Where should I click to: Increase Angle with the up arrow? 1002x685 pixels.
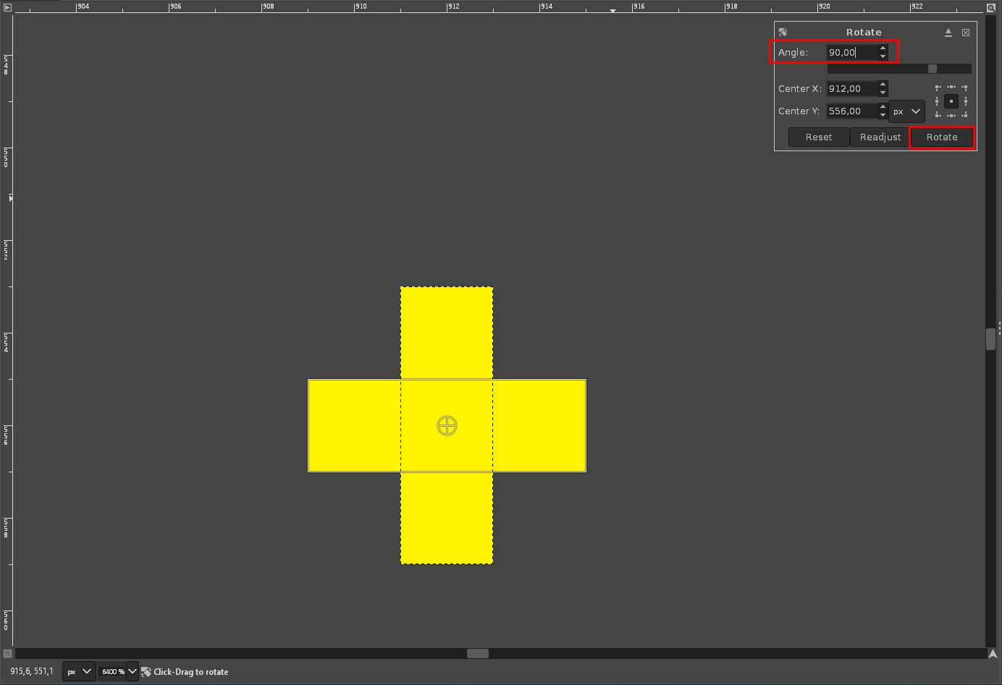(883, 48)
